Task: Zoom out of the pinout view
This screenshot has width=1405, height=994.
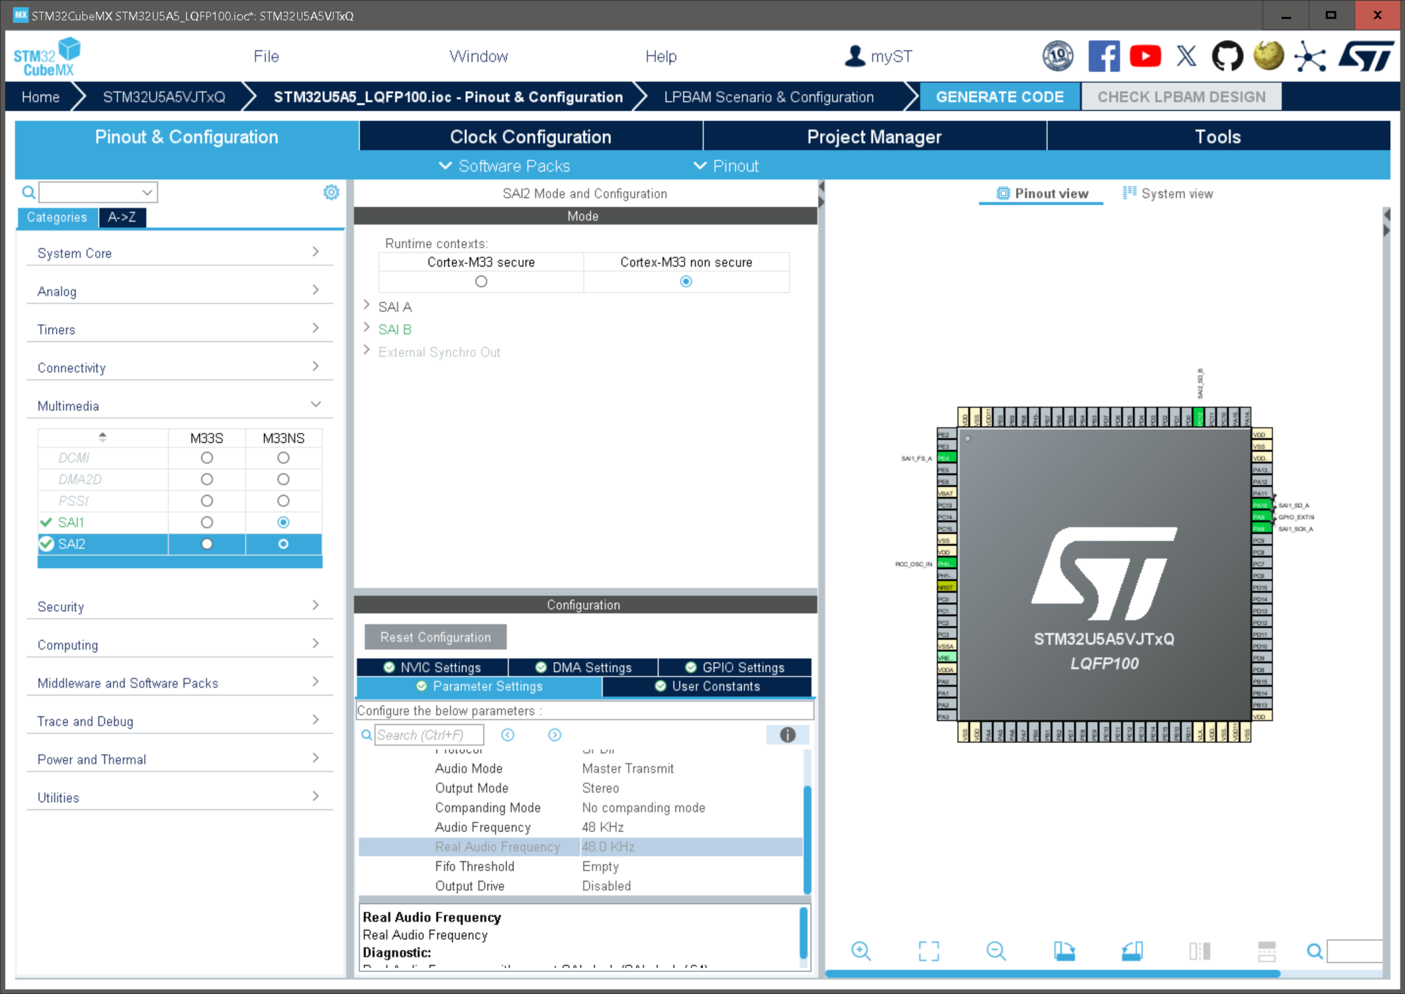Action: 995,951
